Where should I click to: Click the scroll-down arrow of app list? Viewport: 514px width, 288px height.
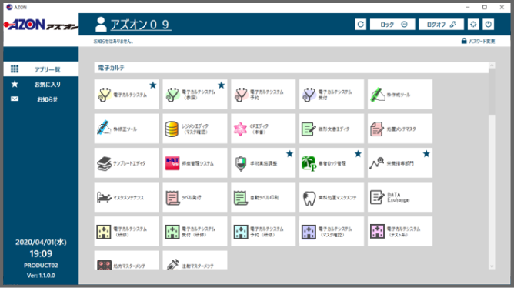pos(492,266)
